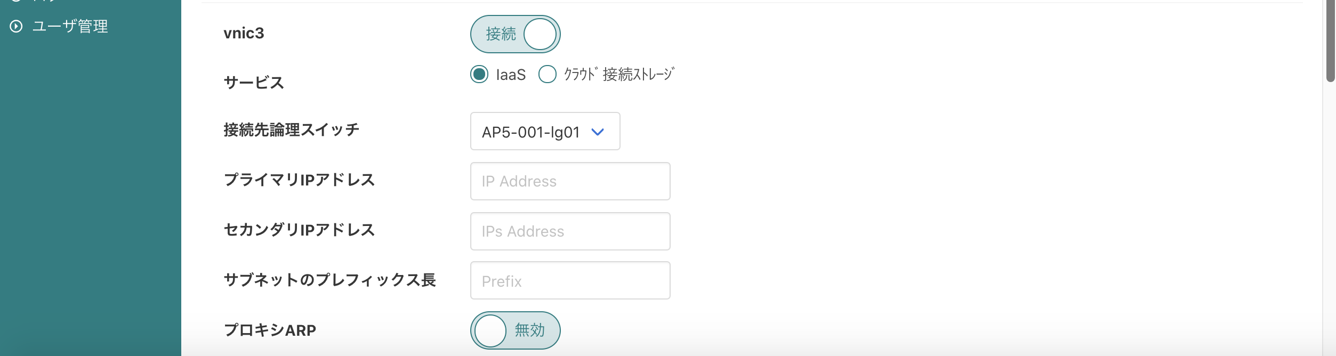Viewport: 1336px width, 356px height.
Task: Toggle the プロキシARP 無効 switch
Action: [x=515, y=330]
